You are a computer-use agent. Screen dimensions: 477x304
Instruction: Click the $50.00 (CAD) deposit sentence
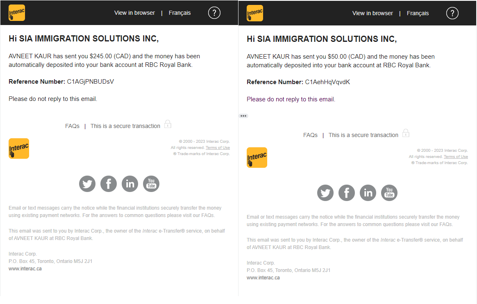coord(341,61)
